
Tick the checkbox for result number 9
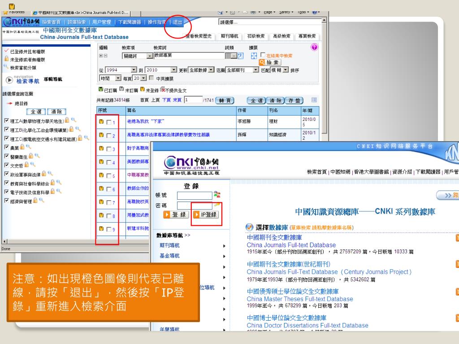click(x=109, y=229)
